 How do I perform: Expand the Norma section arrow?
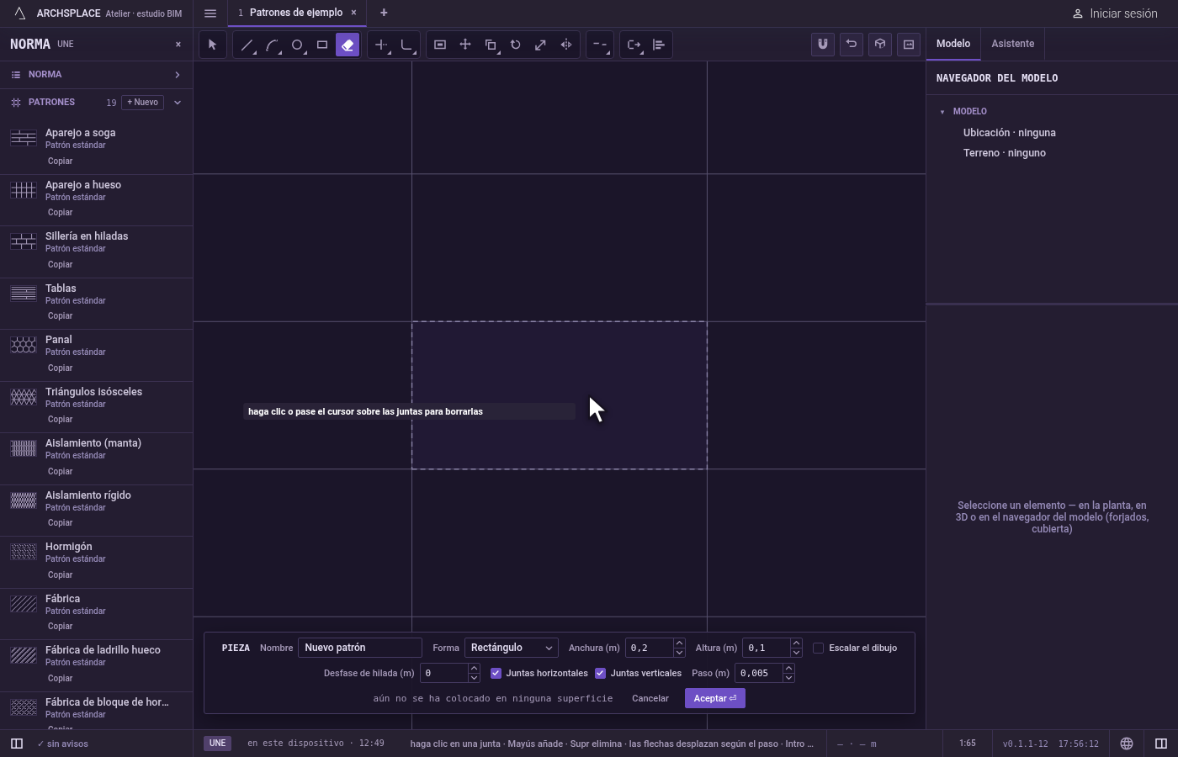coord(177,75)
